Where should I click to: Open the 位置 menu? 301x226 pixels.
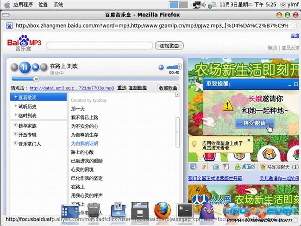43,5
